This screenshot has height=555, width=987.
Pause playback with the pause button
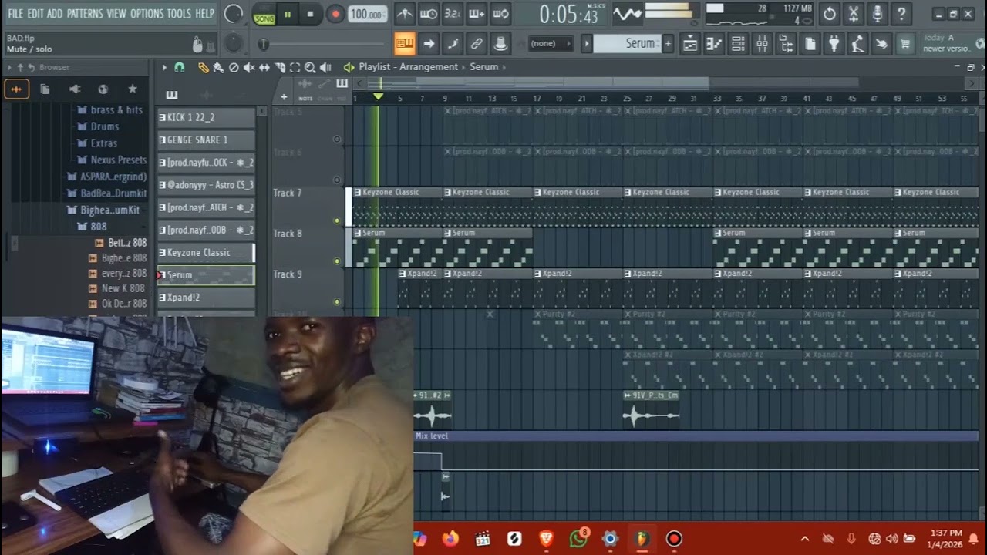pos(288,14)
